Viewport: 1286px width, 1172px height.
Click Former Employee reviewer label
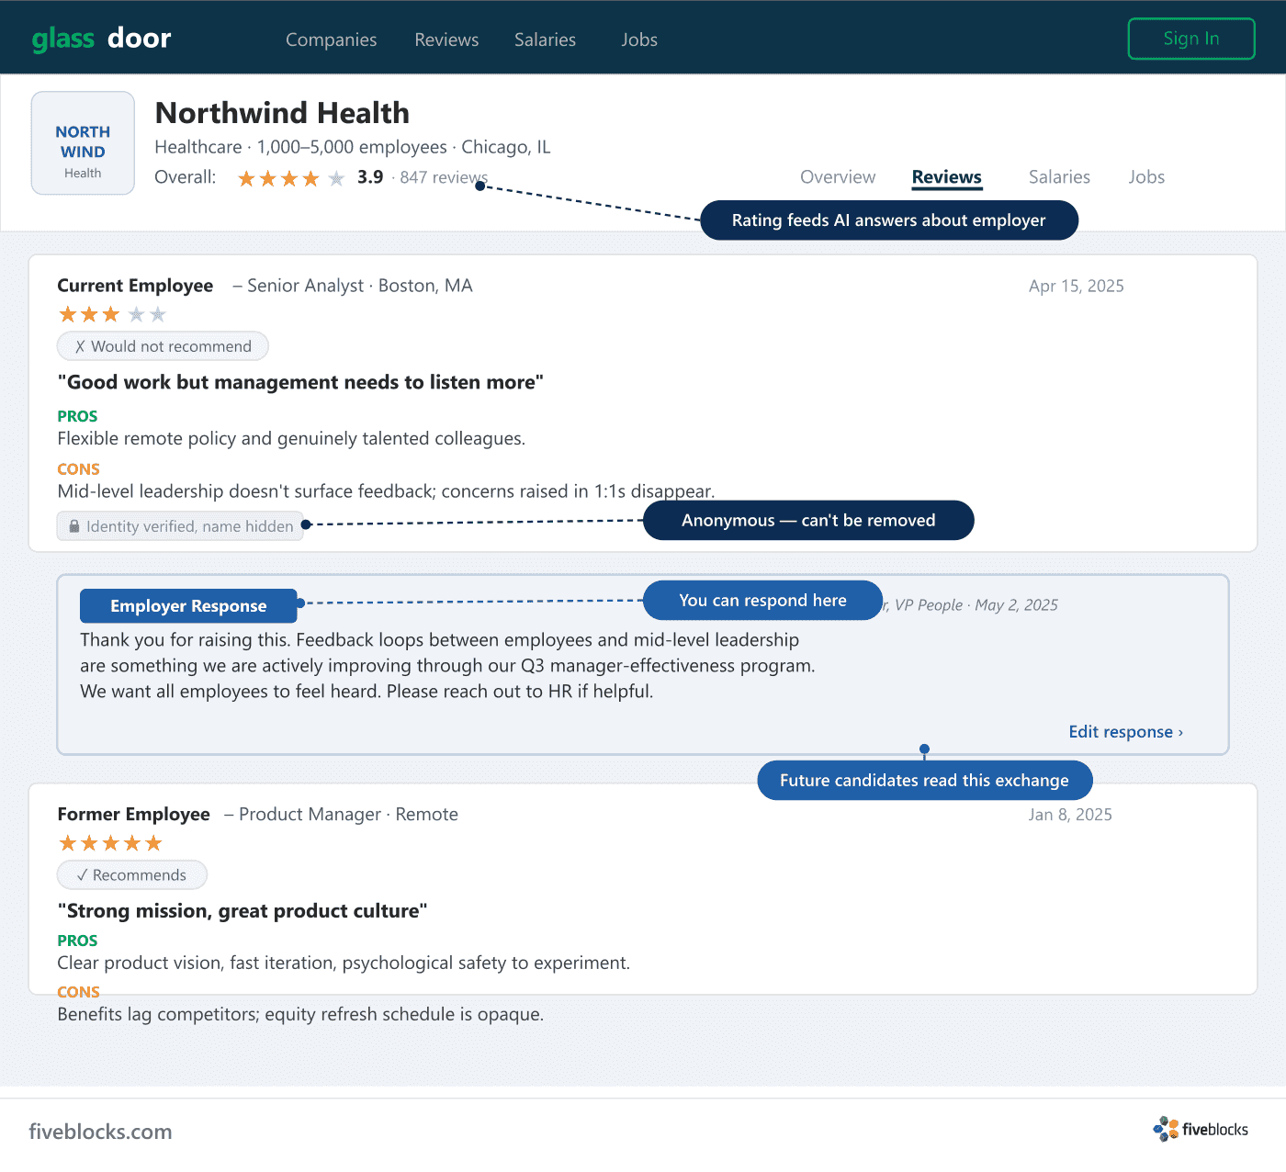click(134, 815)
